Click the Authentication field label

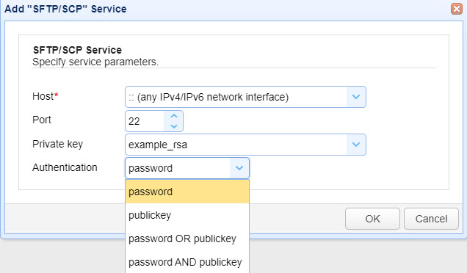pyautogui.click(x=65, y=167)
